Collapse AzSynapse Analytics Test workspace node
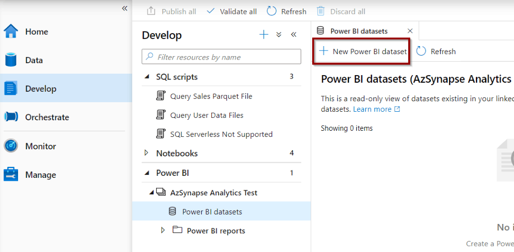Viewport: 514px width, 252px height. [152, 193]
